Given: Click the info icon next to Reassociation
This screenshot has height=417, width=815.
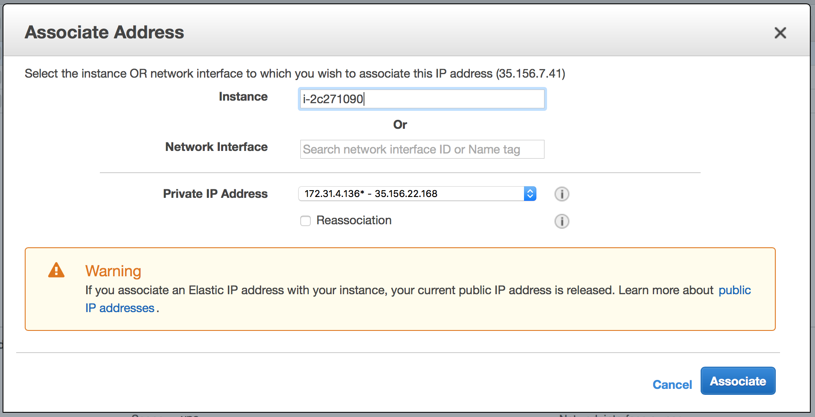Looking at the screenshot, I should click(x=562, y=221).
